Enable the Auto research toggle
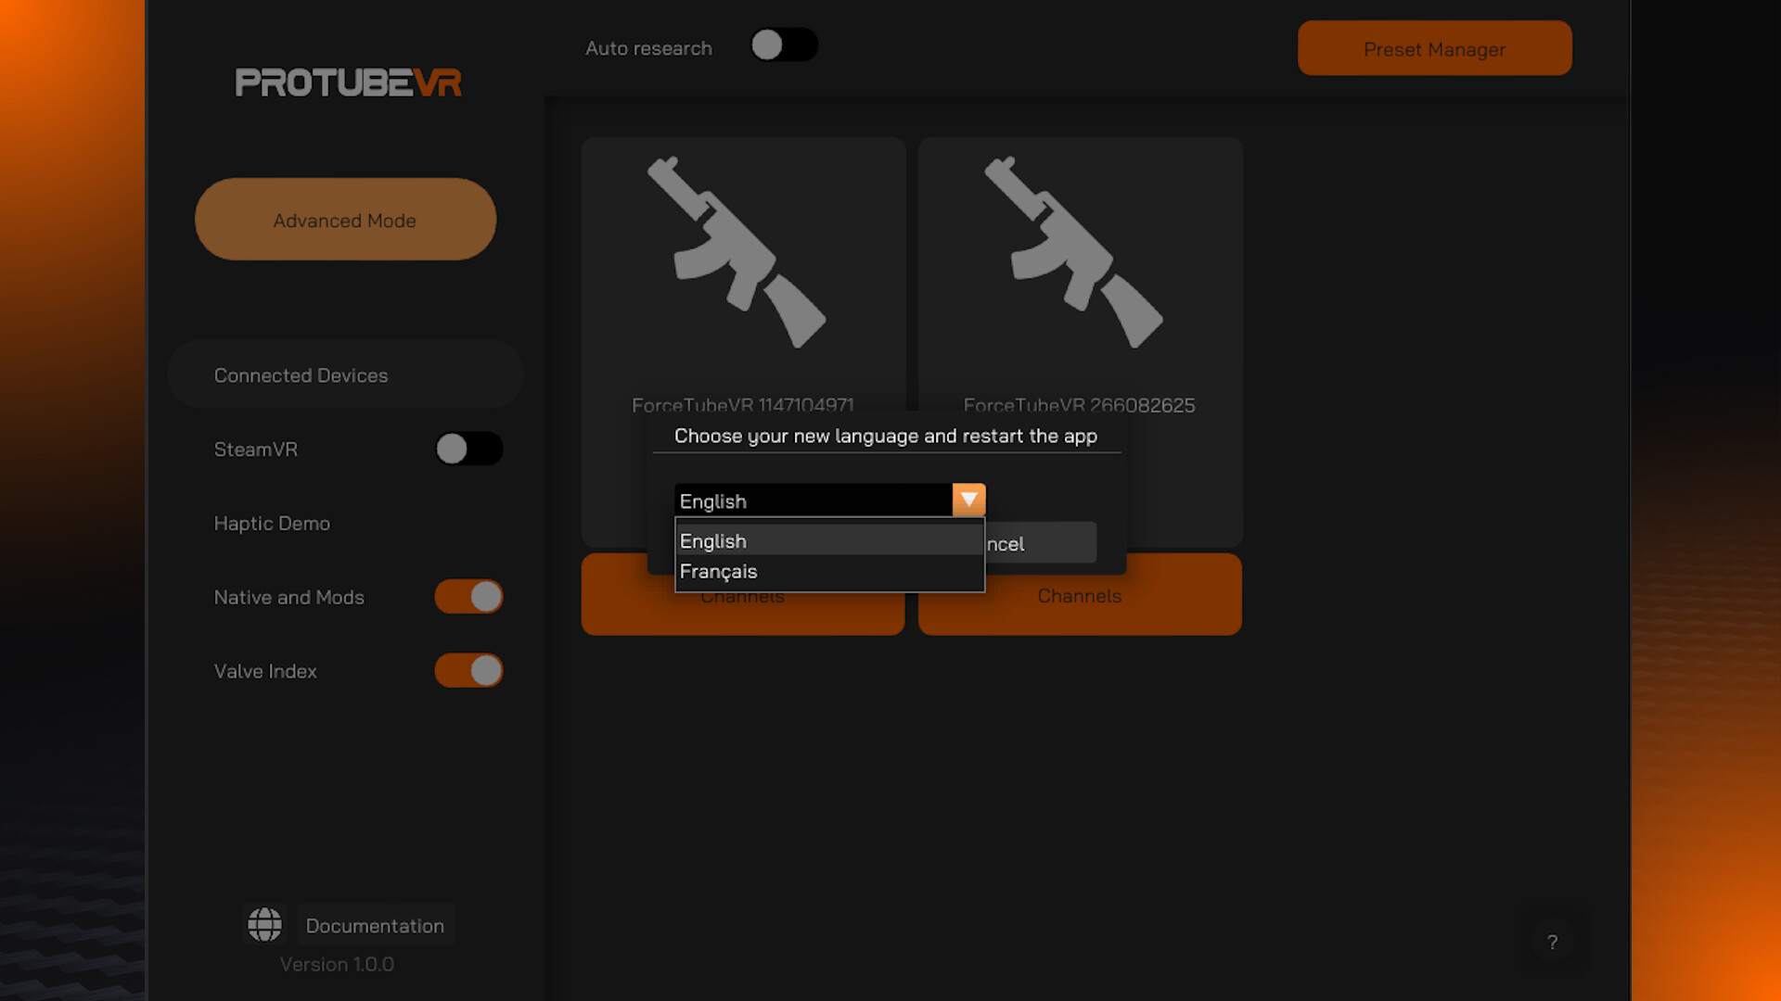Screen dimensions: 1781x1001 784,44
